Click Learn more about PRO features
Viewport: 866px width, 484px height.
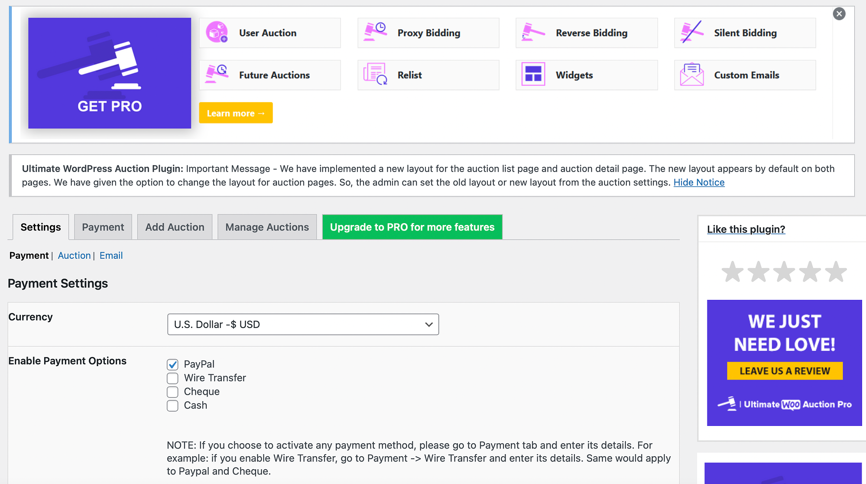click(x=236, y=112)
